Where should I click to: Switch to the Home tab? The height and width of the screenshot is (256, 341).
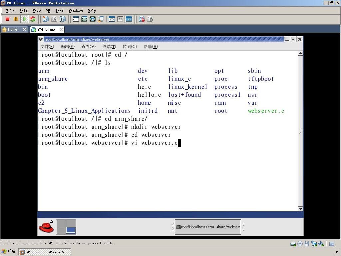click(x=12, y=29)
